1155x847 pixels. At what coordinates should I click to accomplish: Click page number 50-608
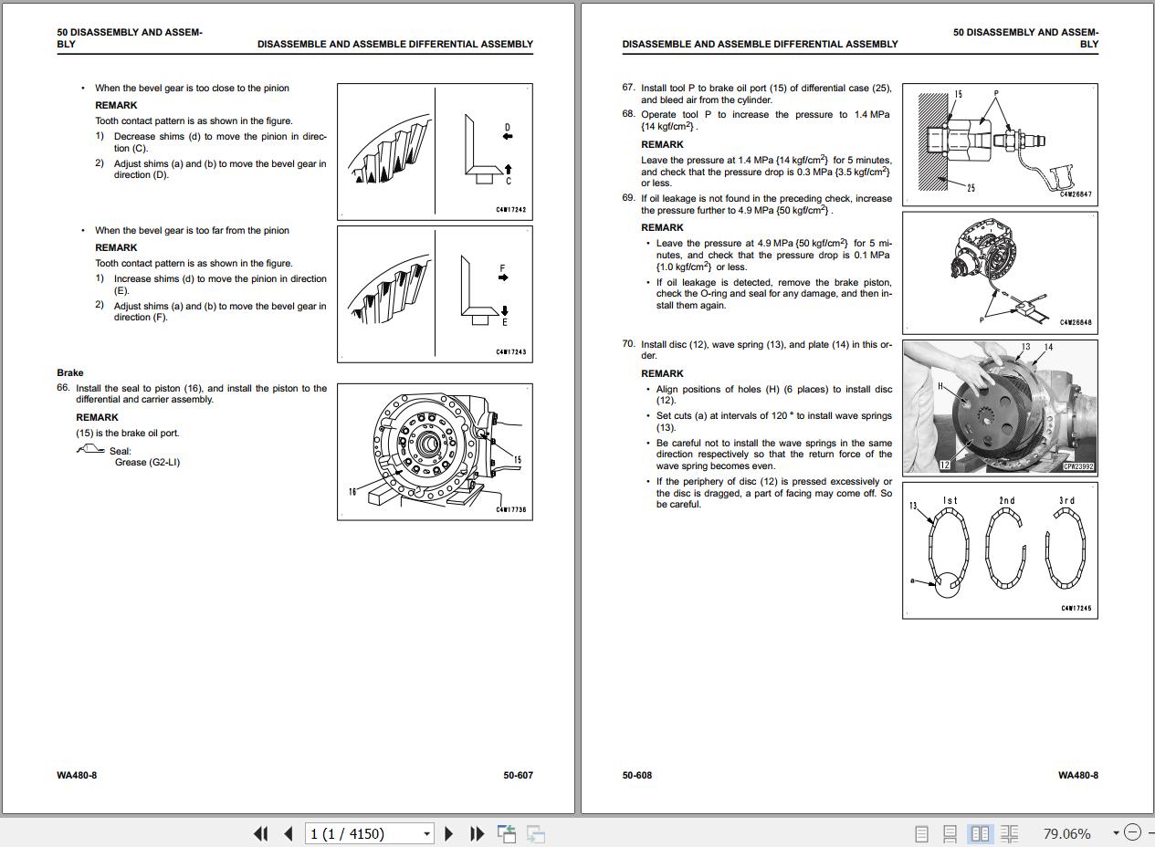(637, 775)
